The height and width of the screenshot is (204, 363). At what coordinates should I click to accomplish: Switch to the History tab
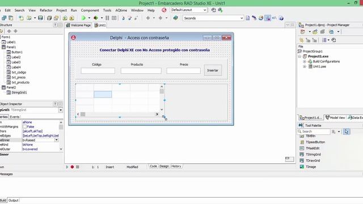tap(176, 166)
